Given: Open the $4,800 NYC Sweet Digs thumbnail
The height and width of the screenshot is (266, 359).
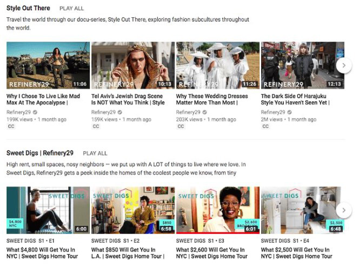Looking at the screenshot, I should pyautogui.click(x=48, y=210).
